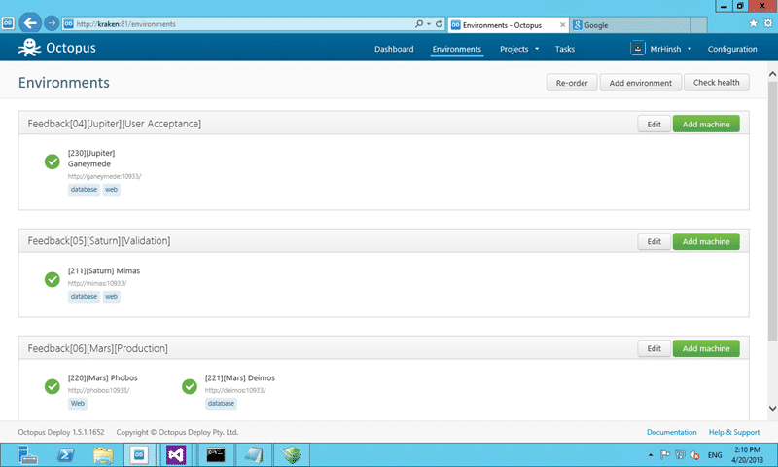The height and width of the screenshot is (467, 778).
Task: Open browser favorites star icon
Action: click(753, 23)
